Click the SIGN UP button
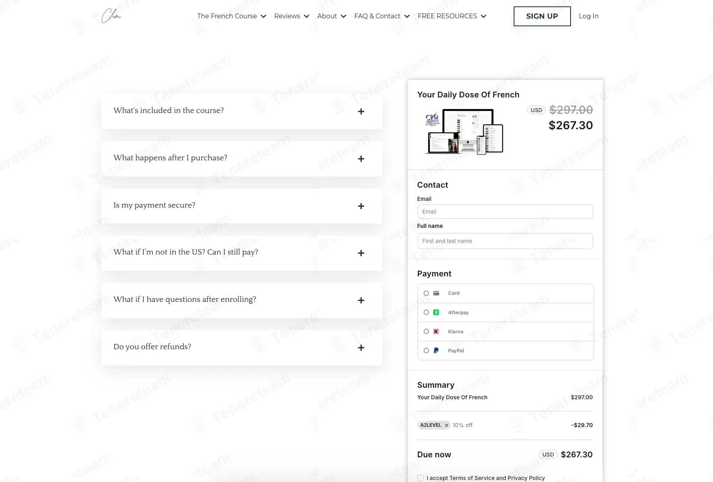Image resolution: width=713 pixels, height=482 pixels. [x=542, y=16]
